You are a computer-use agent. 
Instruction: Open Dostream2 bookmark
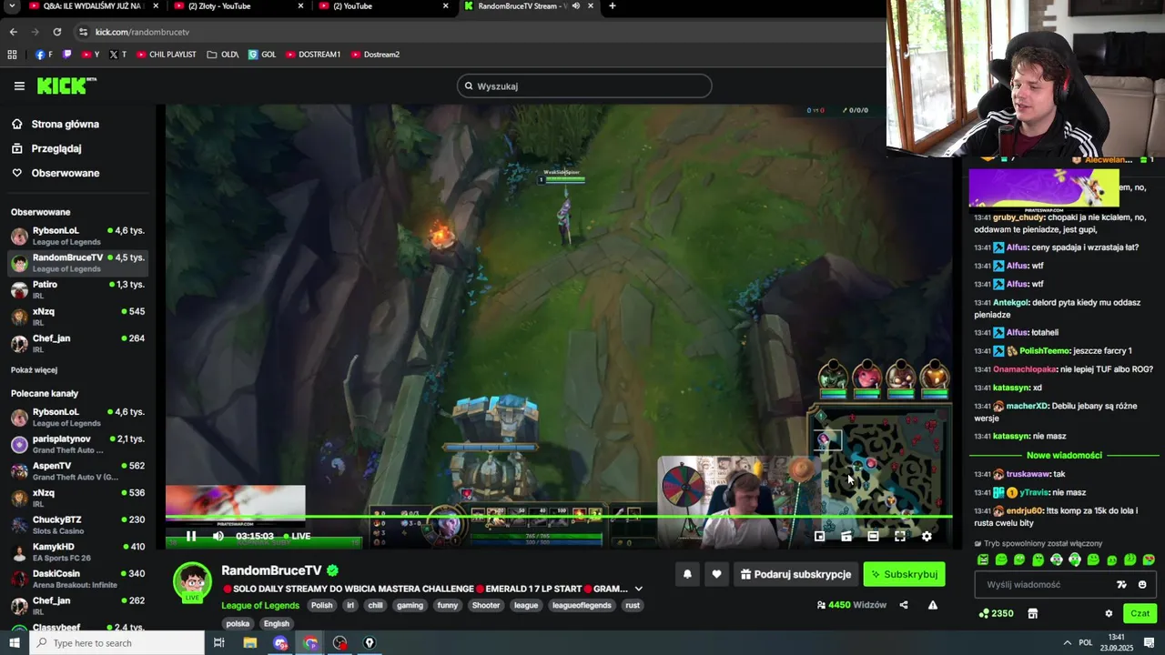(375, 55)
